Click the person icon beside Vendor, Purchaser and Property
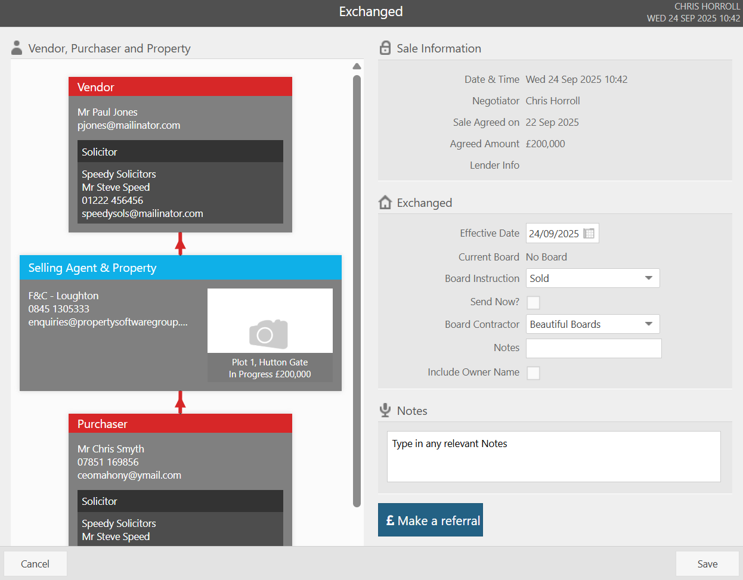Screen dimensions: 743x580 17,48
